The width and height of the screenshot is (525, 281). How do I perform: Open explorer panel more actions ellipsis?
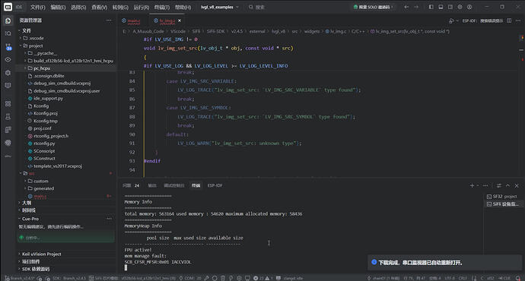[109, 21]
